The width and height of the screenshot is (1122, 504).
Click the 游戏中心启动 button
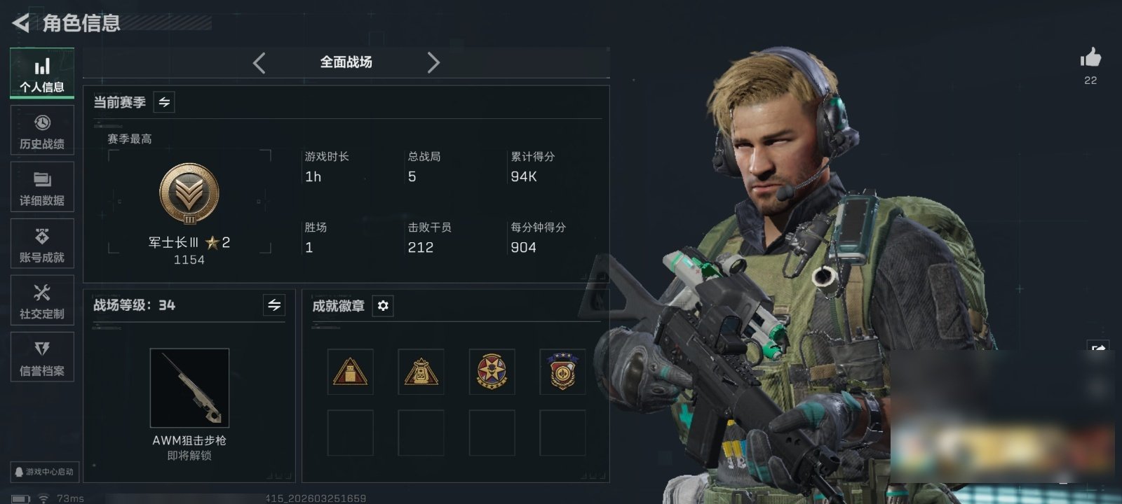(x=44, y=472)
